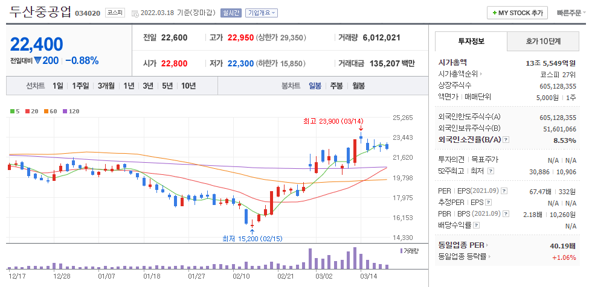Click the 거래량 value 6,012,021

pyautogui.click(x=381, y=37)
